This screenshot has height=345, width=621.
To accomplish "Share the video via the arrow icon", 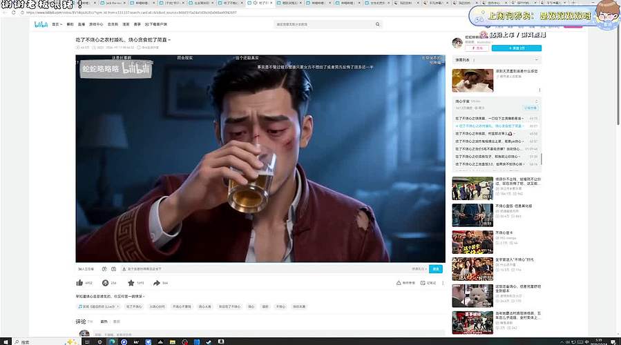I will pos(157,283).
